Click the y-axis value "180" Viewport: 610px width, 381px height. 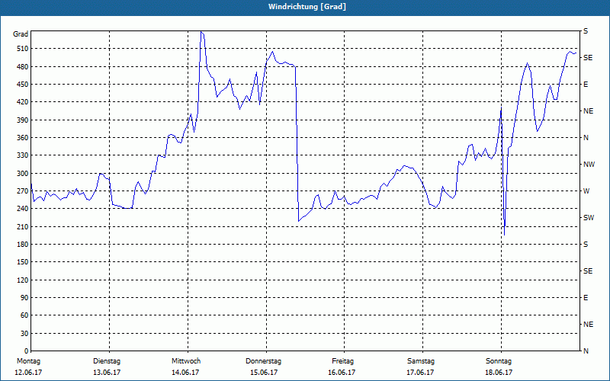(23, 245)
